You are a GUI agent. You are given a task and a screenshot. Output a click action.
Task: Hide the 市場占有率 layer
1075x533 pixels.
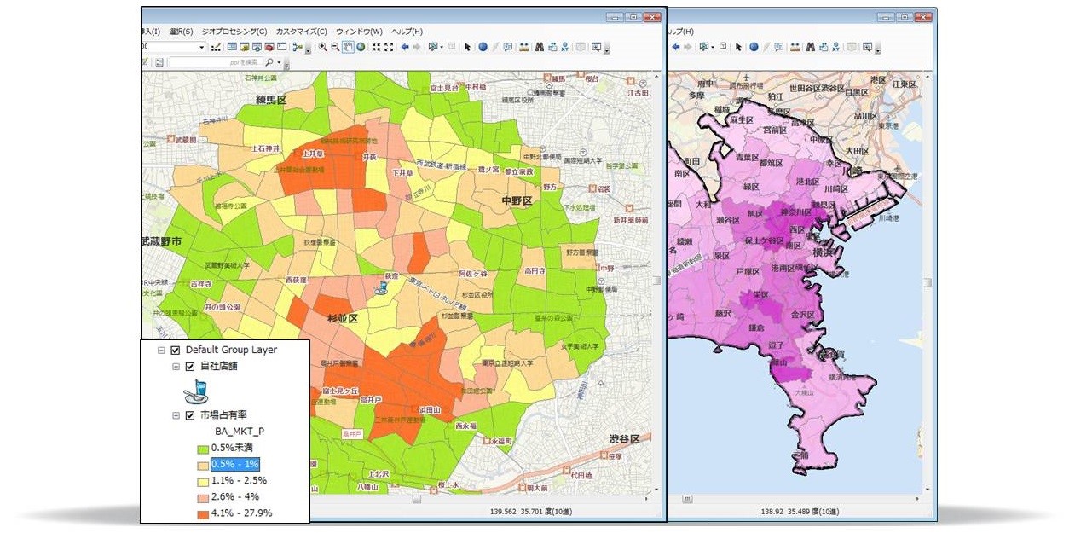(190, 415)
